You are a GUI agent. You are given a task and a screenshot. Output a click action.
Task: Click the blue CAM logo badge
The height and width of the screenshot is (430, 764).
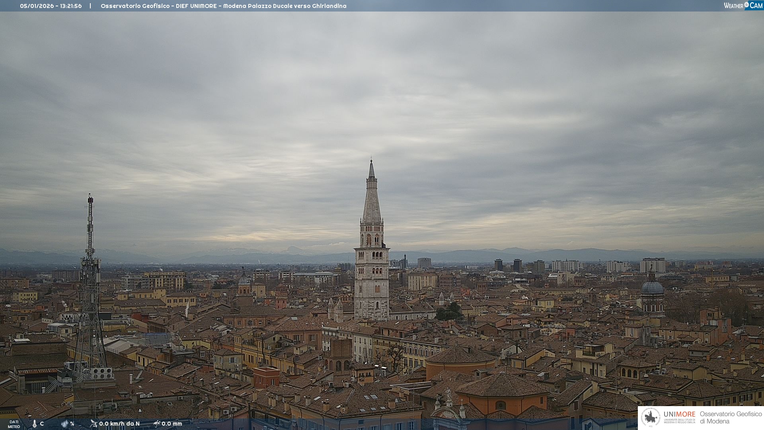[x=756, y=6]
